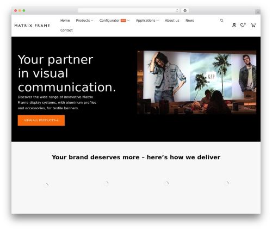272x230 pixels.
Task: Click the View All Products button
Action: (41, 120)
